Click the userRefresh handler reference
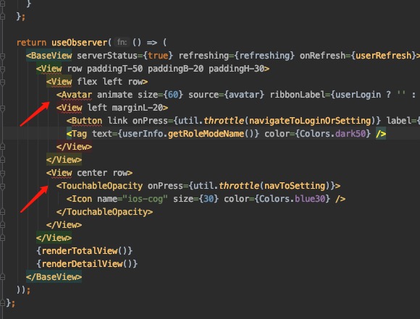The width and height of the screenshot is (420, 319). 383,56
